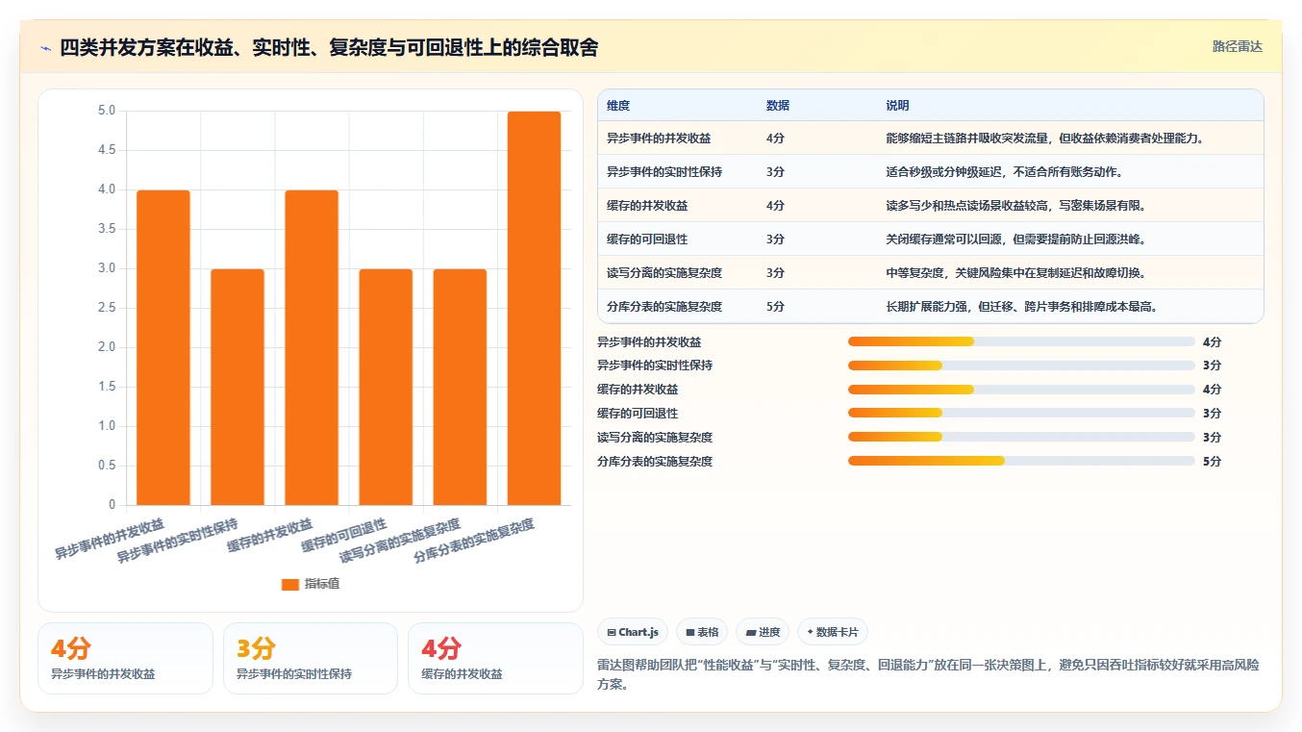Select the 进度 tag chip
The width and height of the screenshot is (1302, 732).
[x=763, y=632]
